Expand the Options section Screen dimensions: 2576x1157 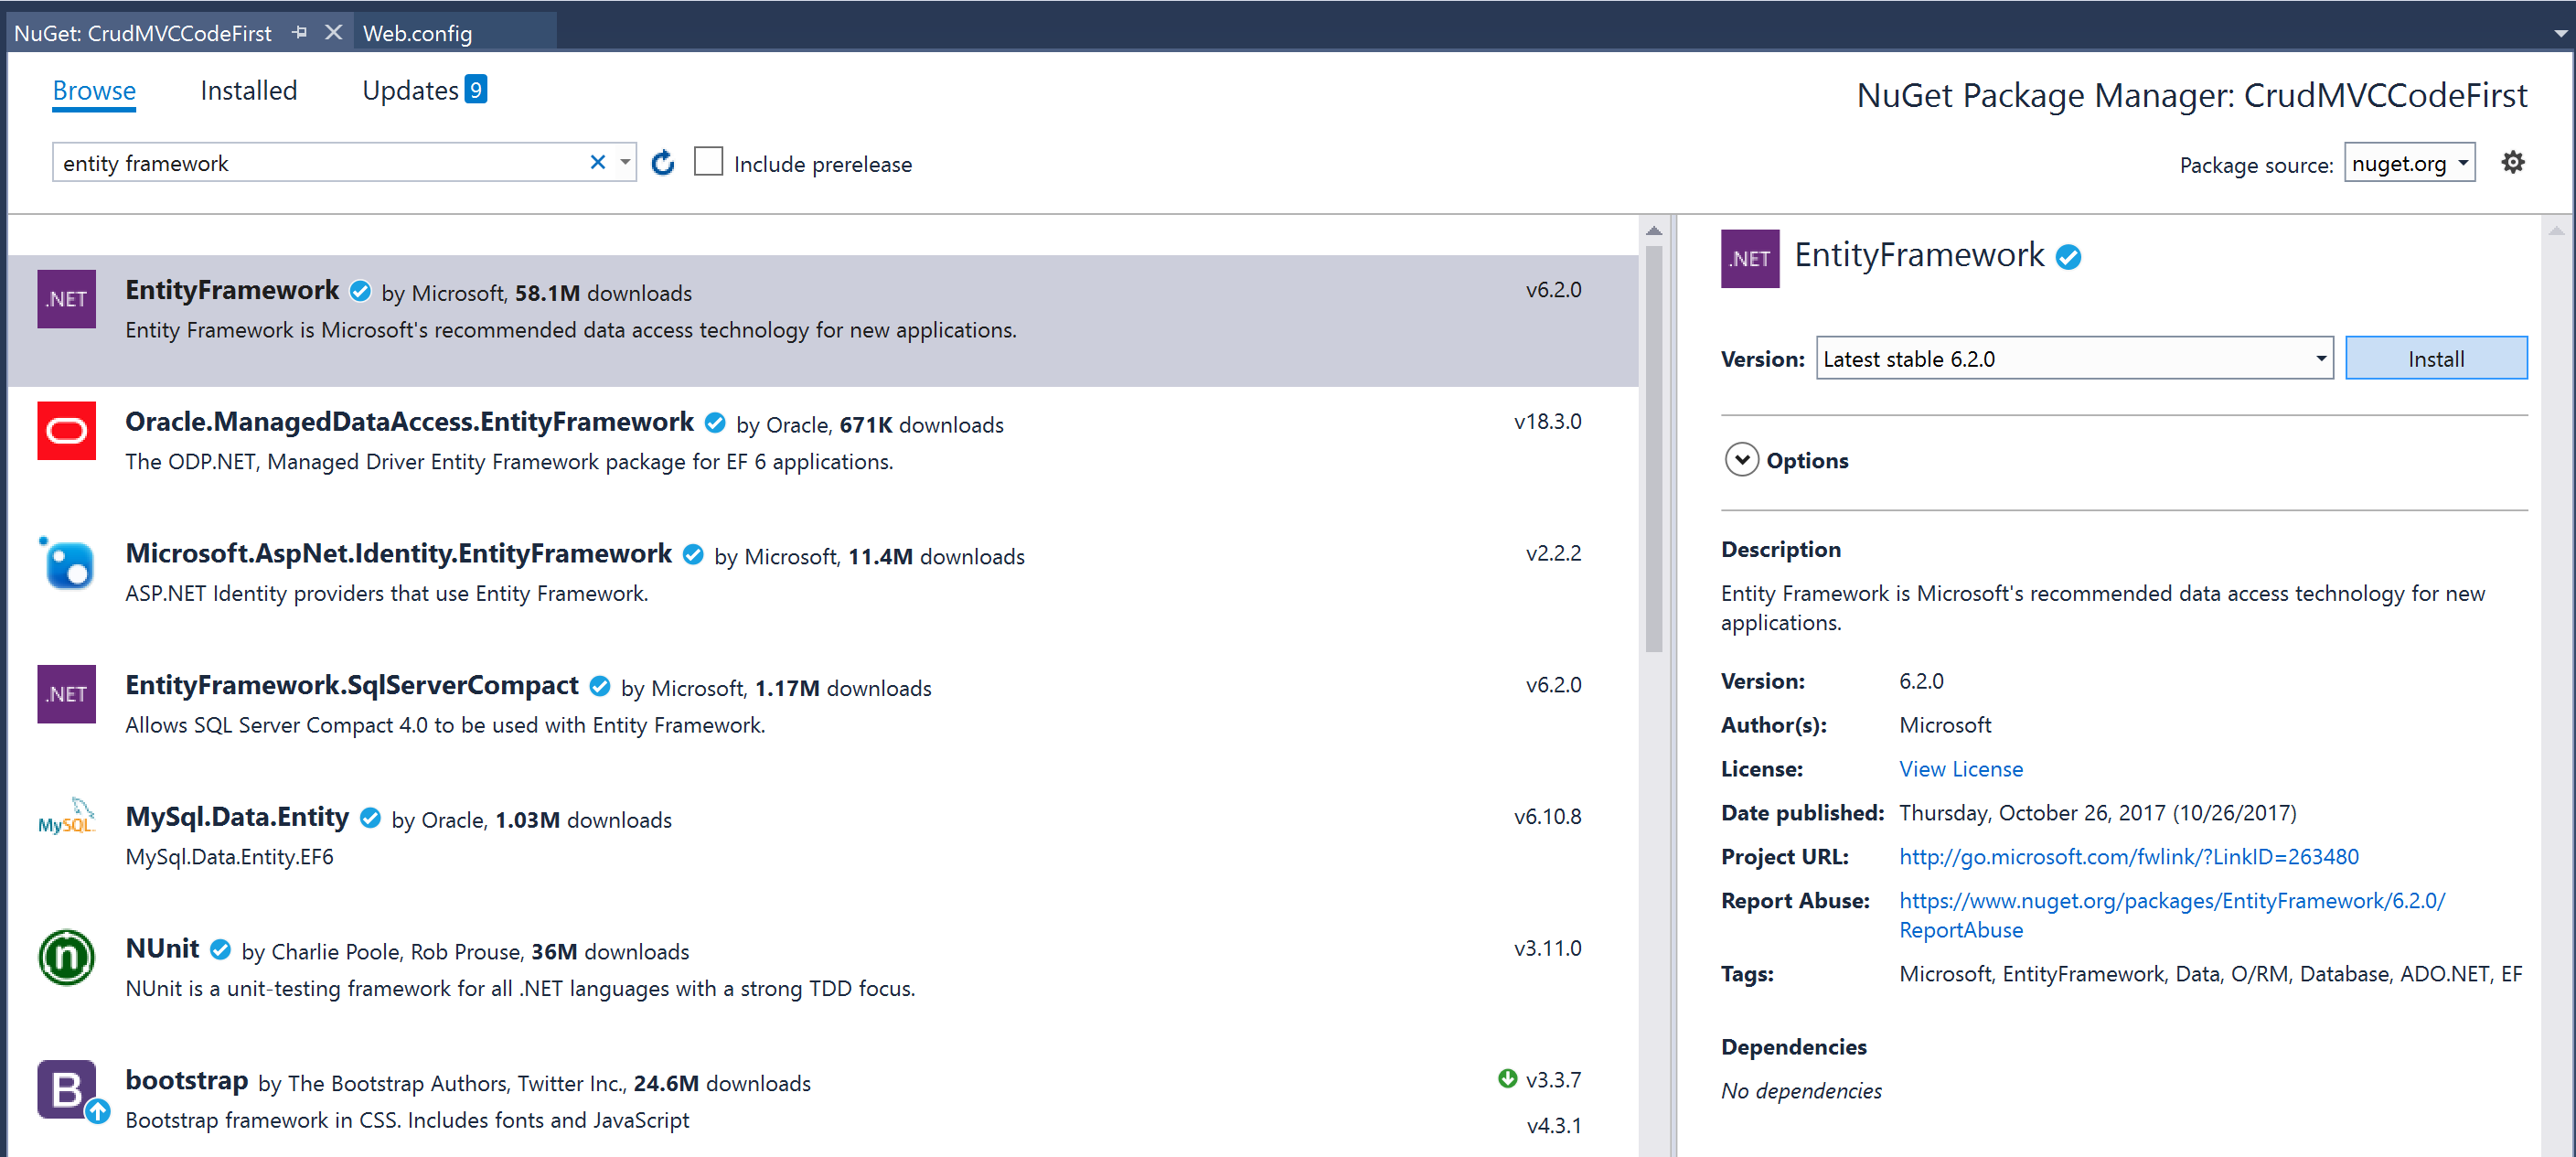(x=1741, y=460)
